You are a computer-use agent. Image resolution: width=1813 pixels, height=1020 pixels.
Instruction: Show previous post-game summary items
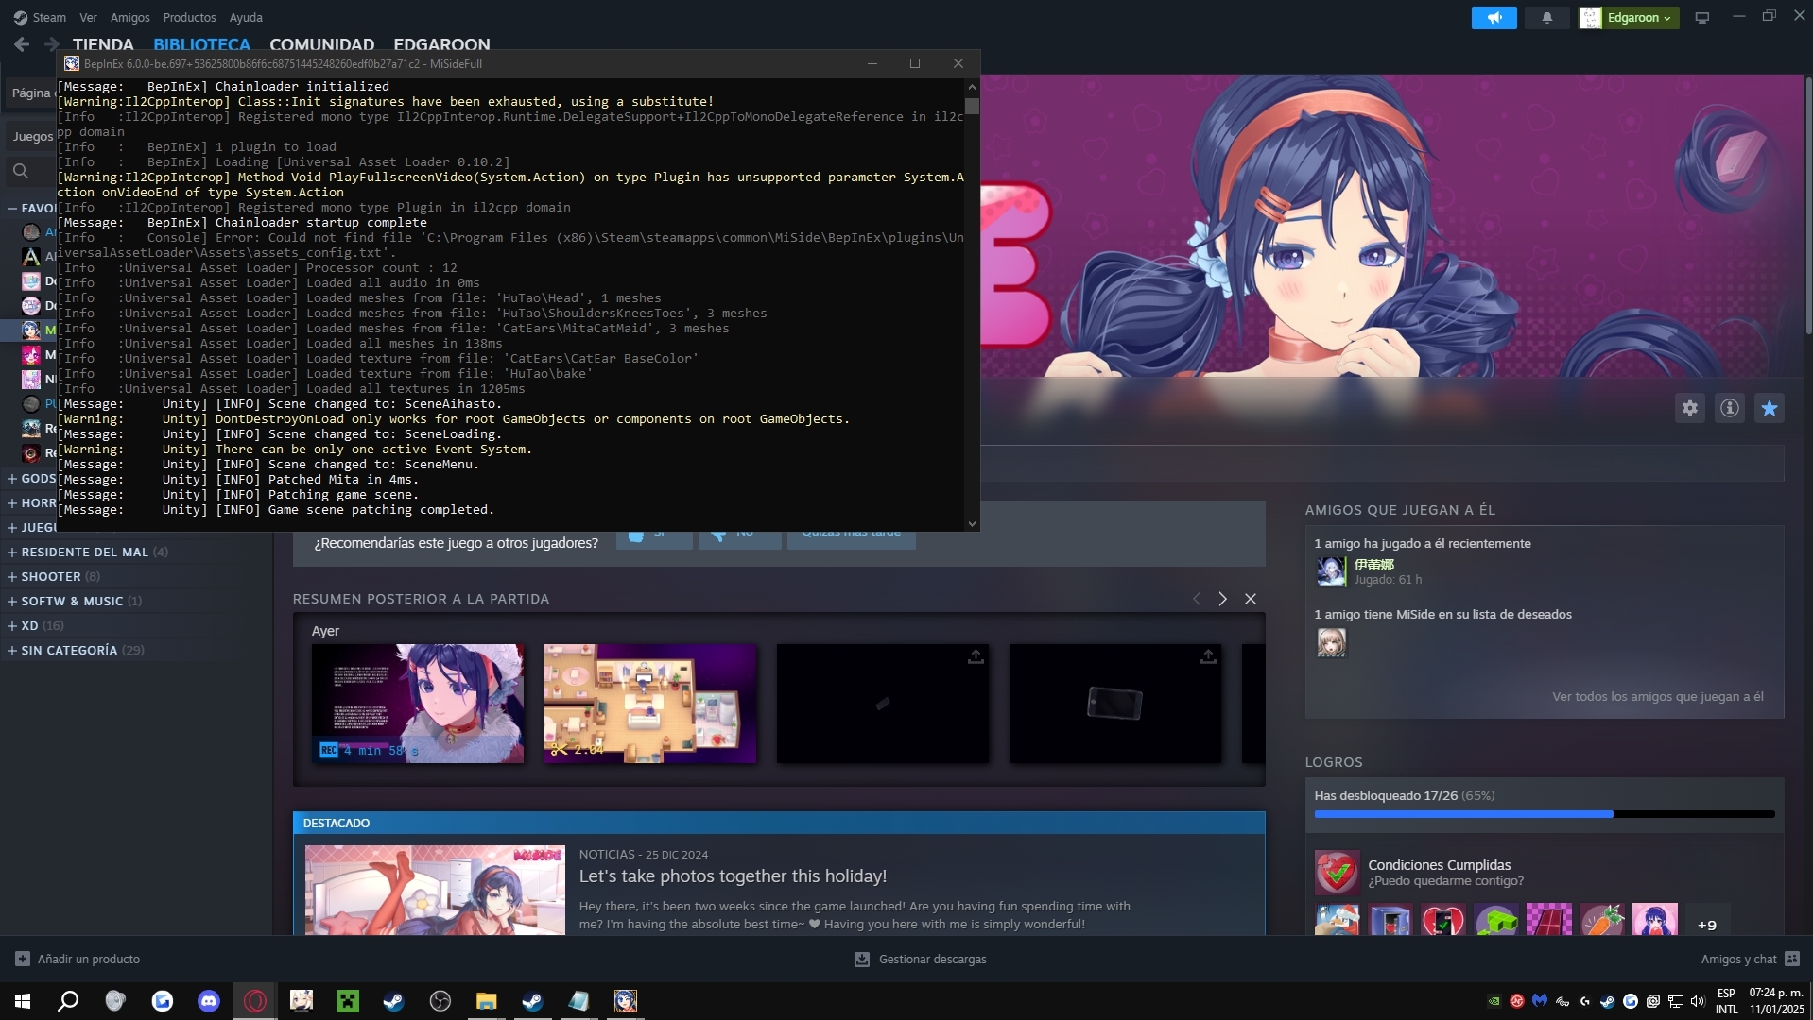[1197, 599]
